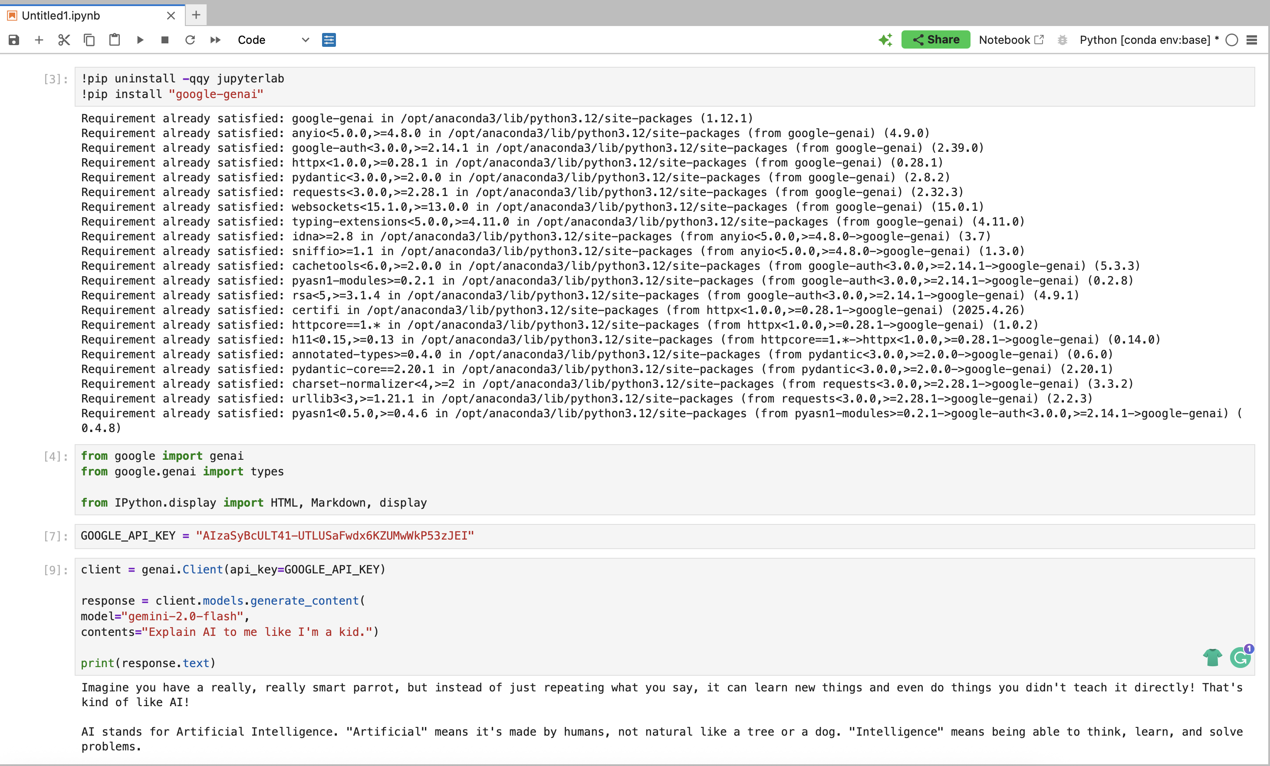1270x766 pixels.
Task: Open the hamburger menu at toolbar right
Action: [x=1252, y=39]
